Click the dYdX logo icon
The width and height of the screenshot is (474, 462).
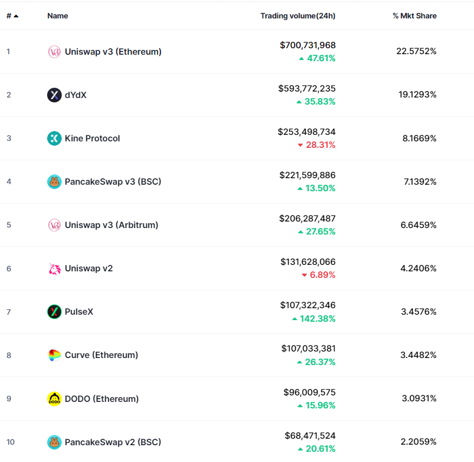[54, 95]
